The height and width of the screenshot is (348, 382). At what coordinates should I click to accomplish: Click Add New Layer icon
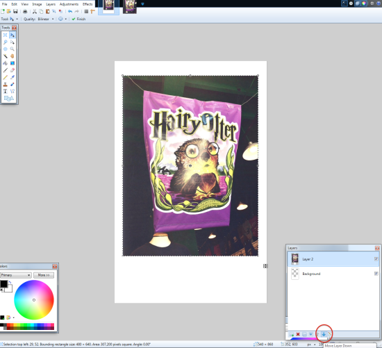(292, 334)
